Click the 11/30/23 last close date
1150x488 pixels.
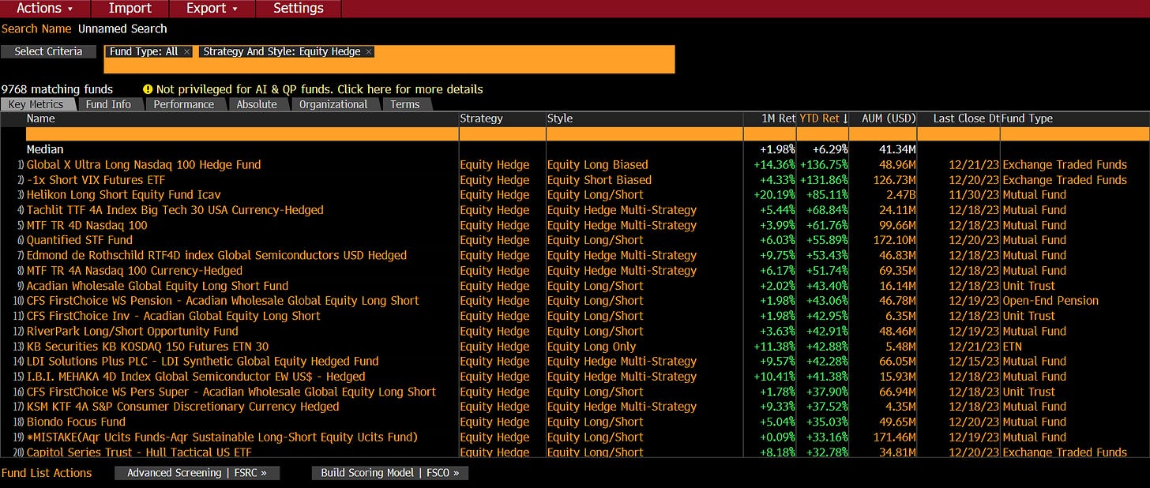pos(975,194)
